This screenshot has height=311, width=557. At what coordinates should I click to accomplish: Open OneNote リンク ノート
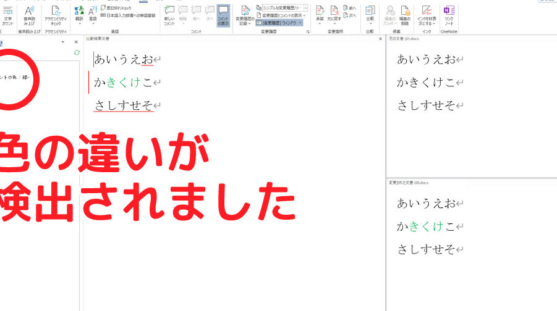tap(449, 16)
